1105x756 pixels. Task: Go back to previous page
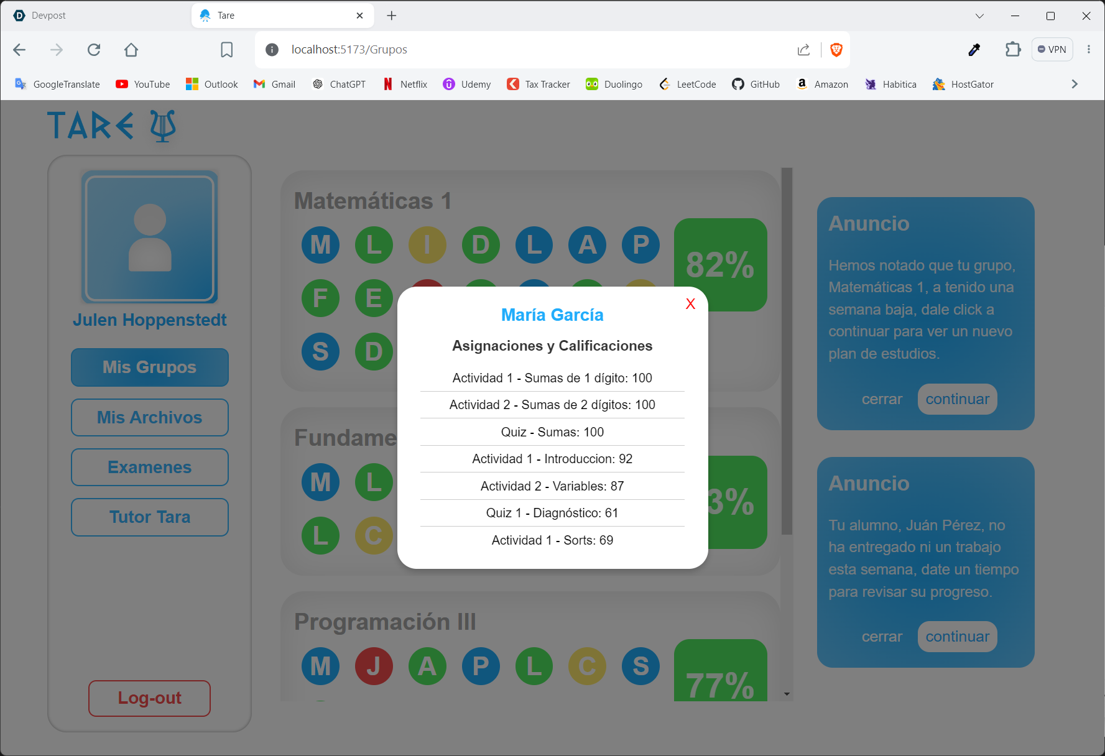coord(19,50)
